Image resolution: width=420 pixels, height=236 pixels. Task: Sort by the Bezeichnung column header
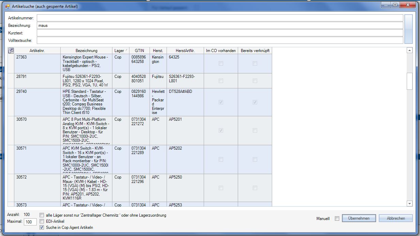(86, 51)
